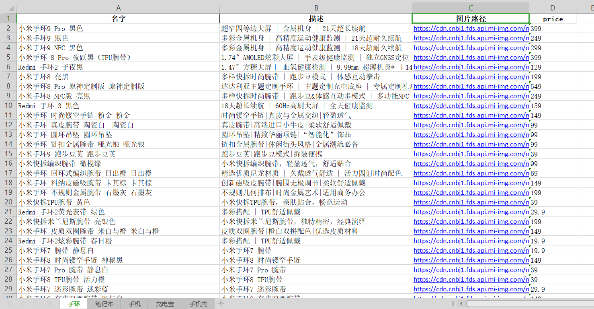Viewport: 594px width, 309px height.
Task: Select cell Redmi 手环2炫彩腕带 春日粉
Action: (118, 241)
